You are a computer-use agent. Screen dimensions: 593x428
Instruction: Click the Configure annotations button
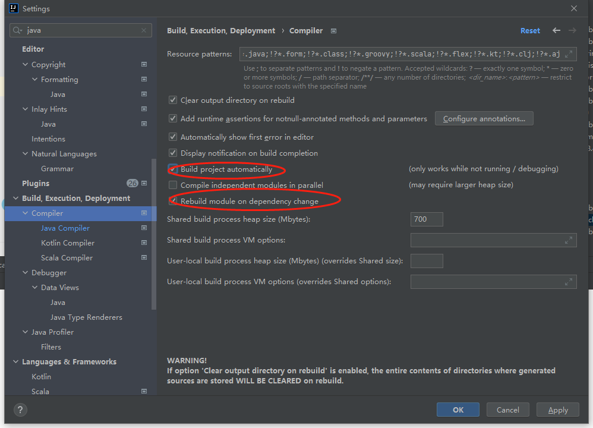click(x=484, y=119)
